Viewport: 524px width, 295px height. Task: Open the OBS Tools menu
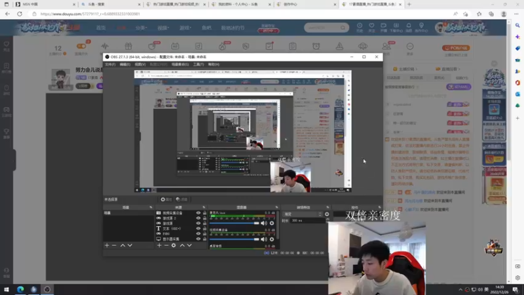198,64
